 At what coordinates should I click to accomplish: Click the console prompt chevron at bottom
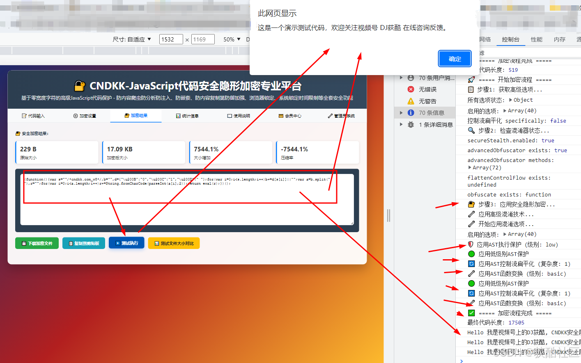click(x=462, y=361)
